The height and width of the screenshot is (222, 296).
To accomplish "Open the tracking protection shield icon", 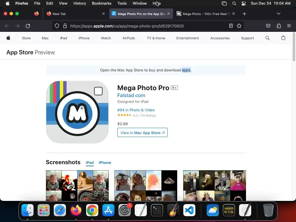I will click(x=57, y=26).
